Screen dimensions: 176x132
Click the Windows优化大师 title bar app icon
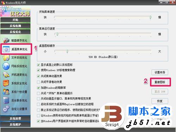pos(3,2)
